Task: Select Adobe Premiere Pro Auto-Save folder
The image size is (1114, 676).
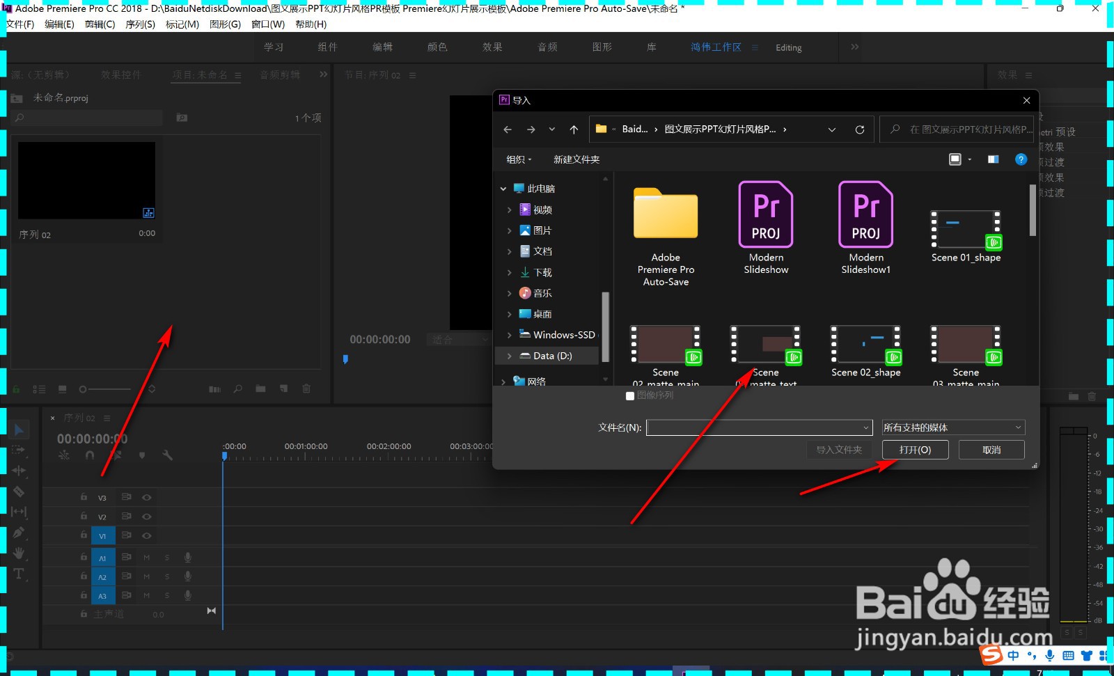Action: (666, 237)
